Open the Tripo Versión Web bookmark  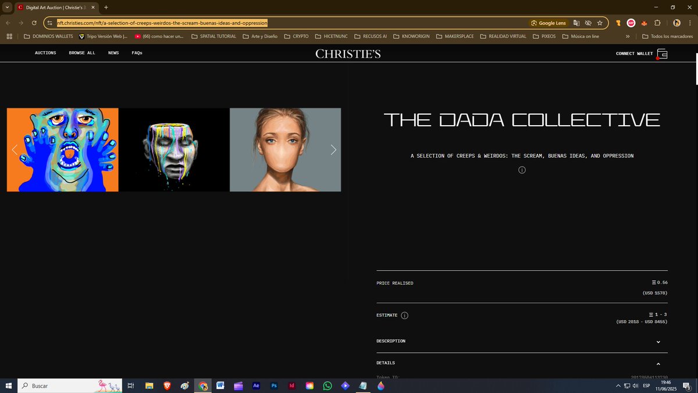[103, 36]
